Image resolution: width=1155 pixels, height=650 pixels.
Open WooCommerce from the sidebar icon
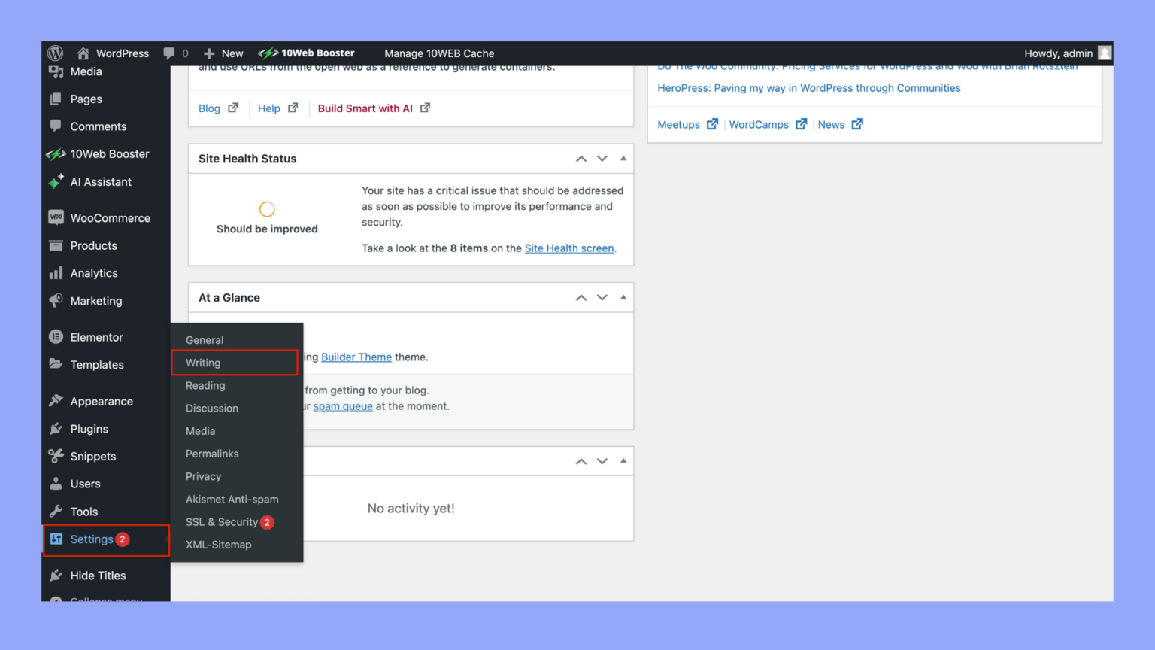pyautogui.click(x=56, y=217)
